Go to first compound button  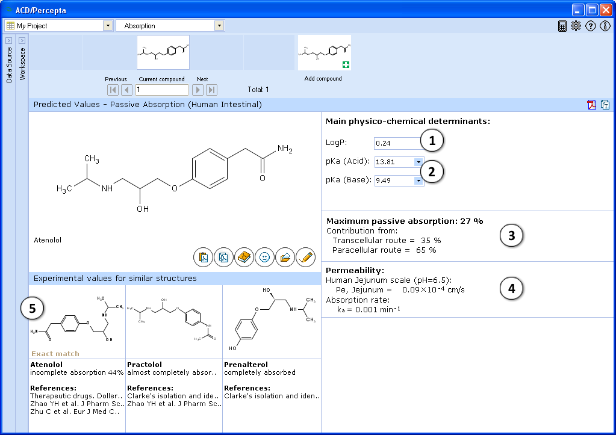[x=113, y=90]
